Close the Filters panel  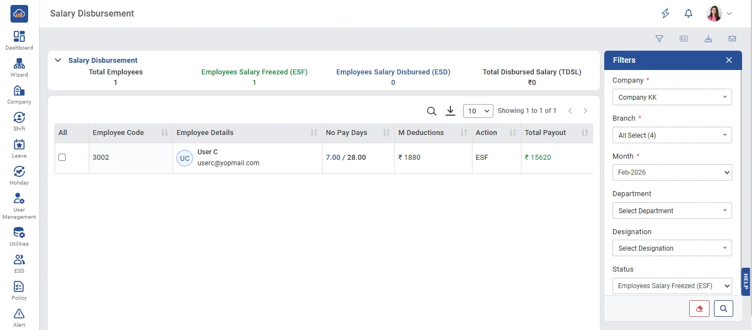[x=729, y=61]
